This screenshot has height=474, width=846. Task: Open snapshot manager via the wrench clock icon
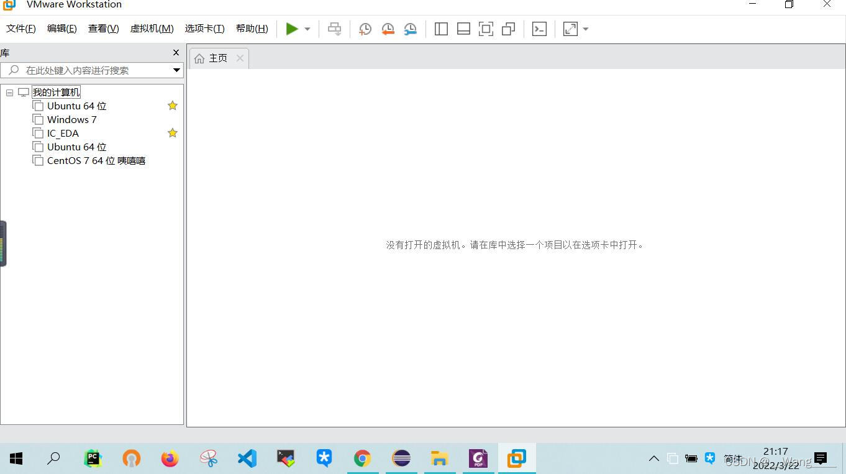(x=410, y=29)
